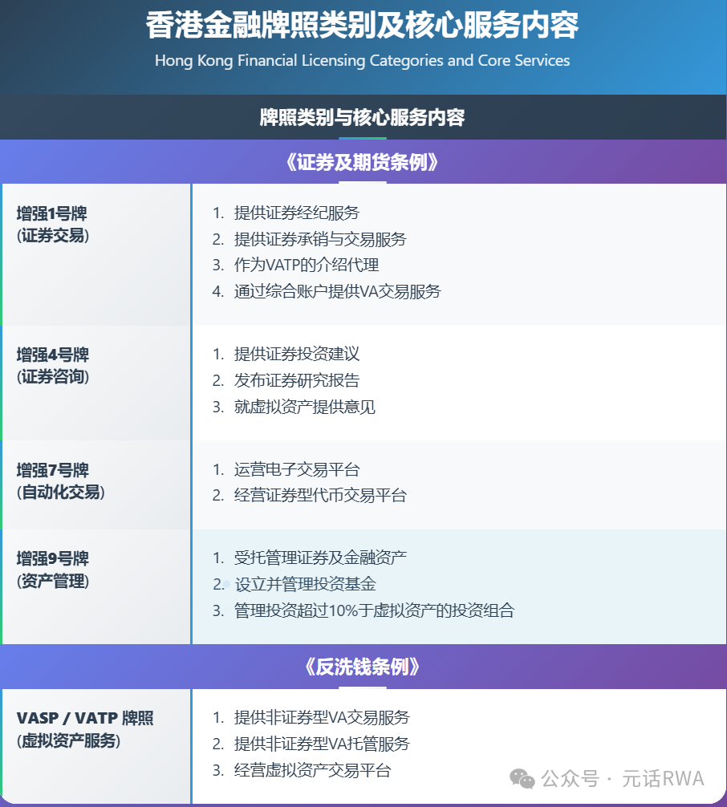Click the VASP / VATP 牌照 label
Image resolution: width=727 pixels, height=807 pixels.
pos(85,717)
